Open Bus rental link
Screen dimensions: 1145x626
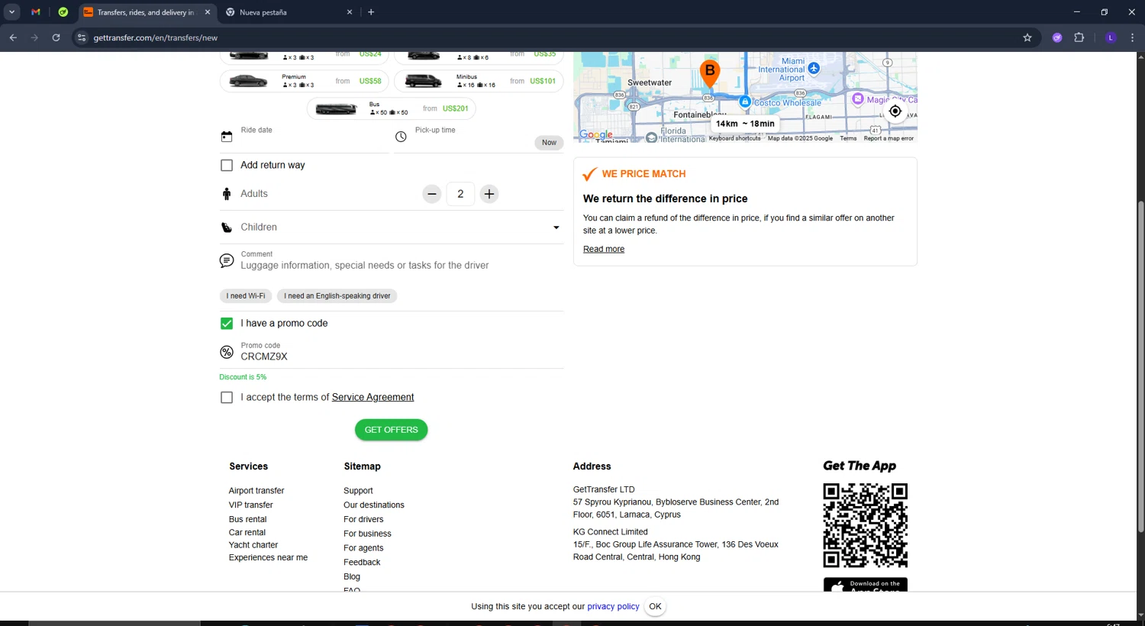(247, 519)
